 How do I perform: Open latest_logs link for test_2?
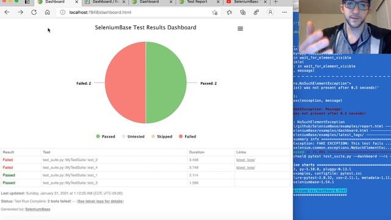click(246, 160)
